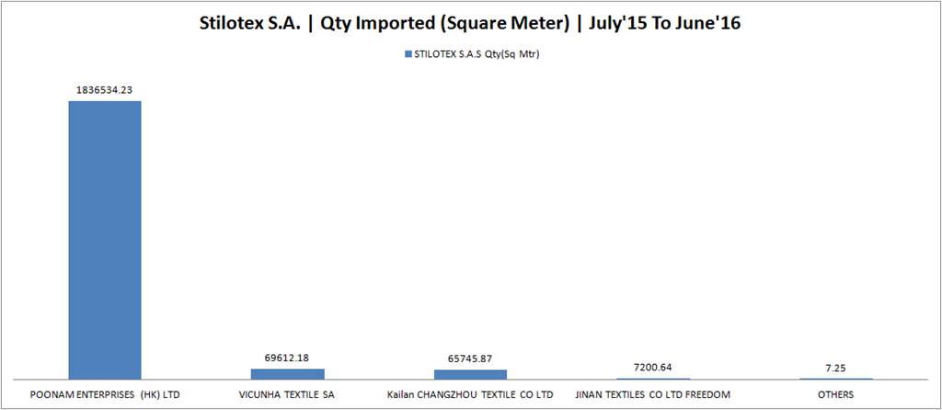Click the 69612.18 data label
Viewport: 942px width, 410px height.
click(287, 359)
